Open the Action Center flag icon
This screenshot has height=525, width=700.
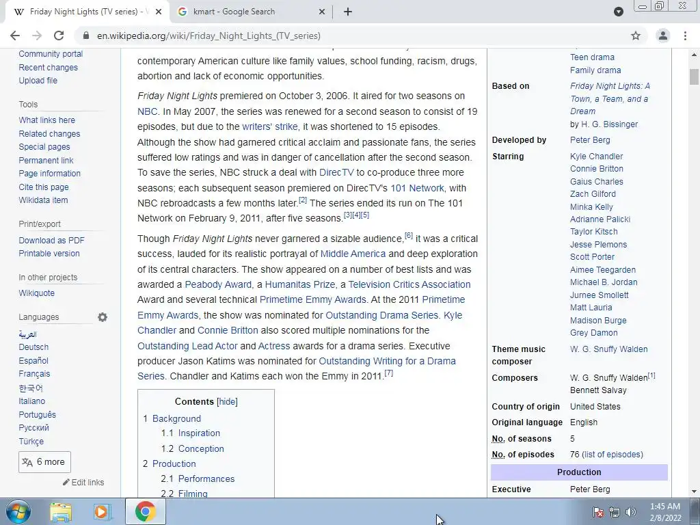[x=597, y=512]
